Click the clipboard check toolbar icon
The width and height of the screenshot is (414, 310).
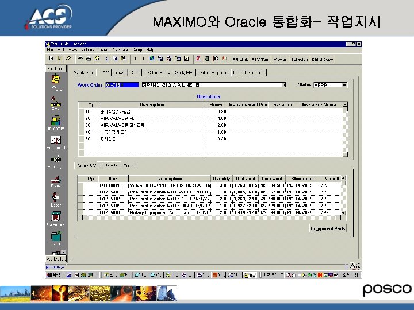tap(186, 59)
